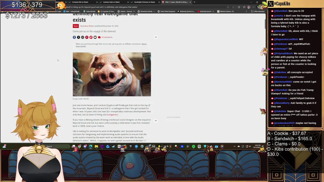This screenshot has height=182, width=324.
Task: Open Discord from the taskbar
Action: [x=85, y=146]
